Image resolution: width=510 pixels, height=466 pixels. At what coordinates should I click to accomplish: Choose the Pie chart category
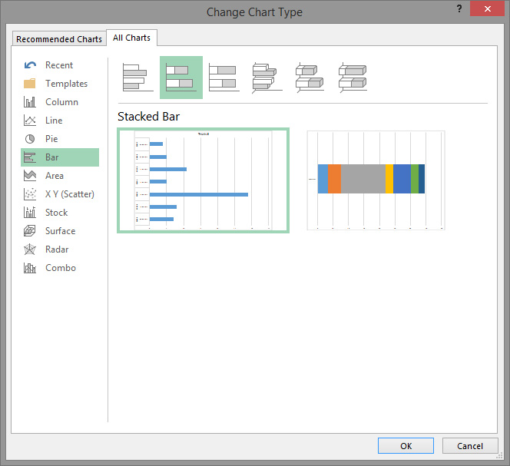click(x=51, y=139)
